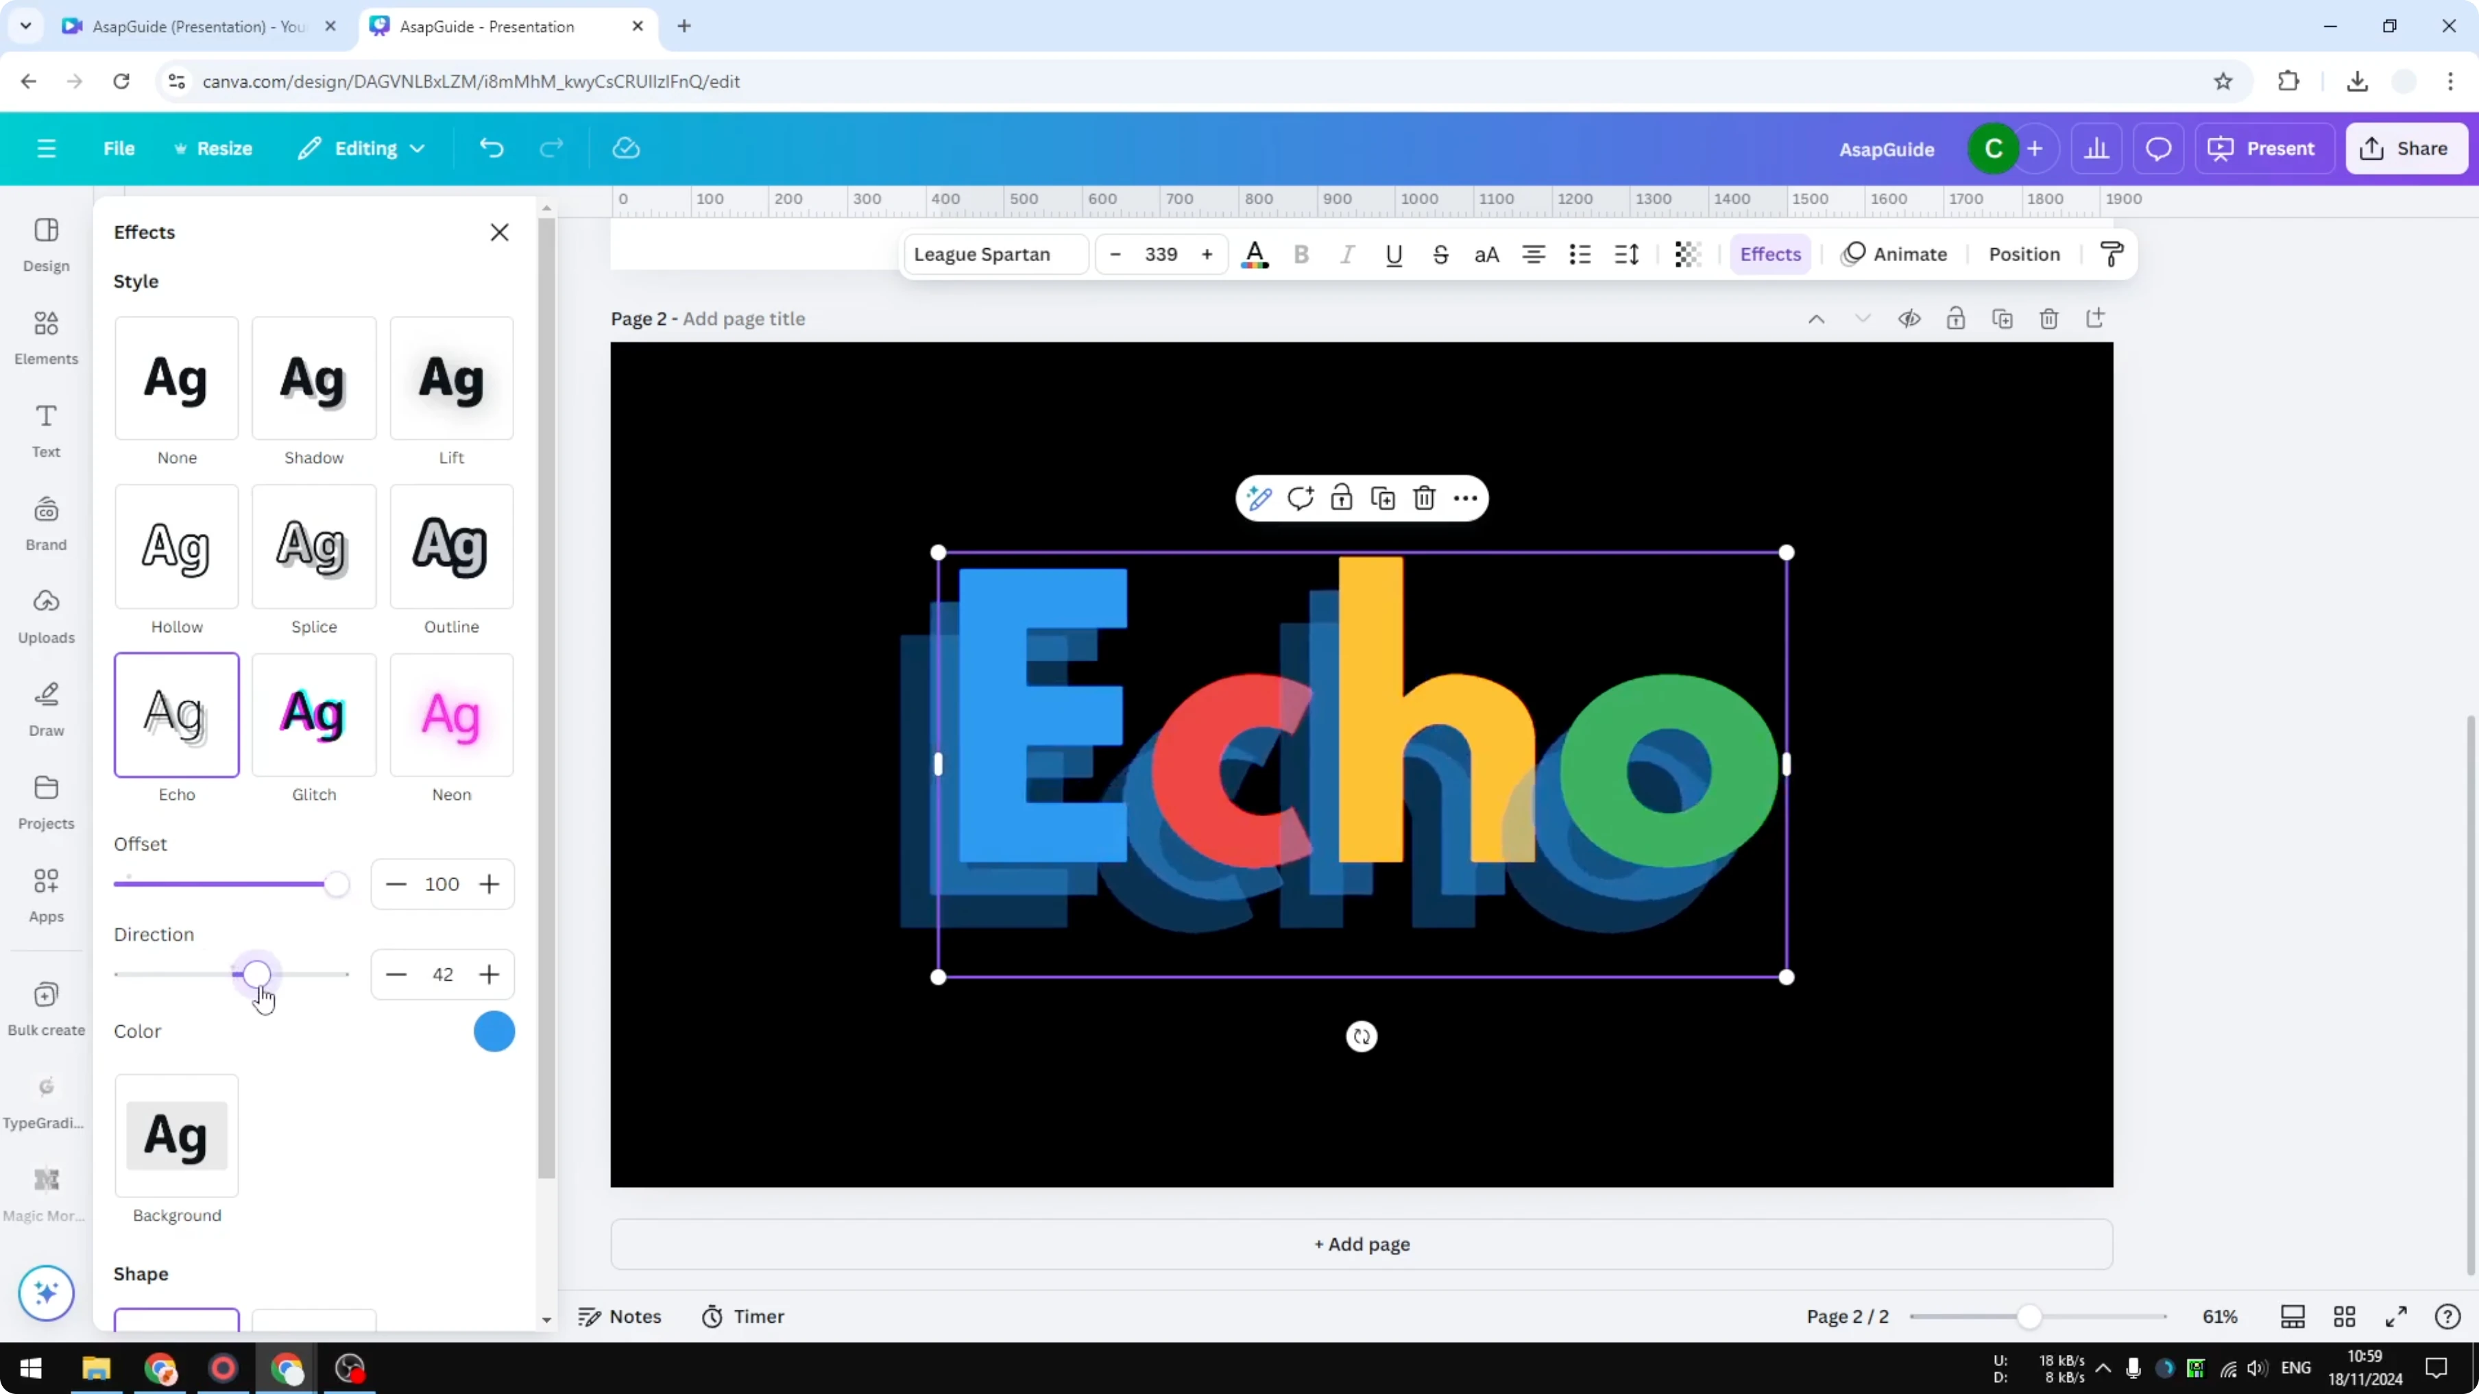Image resolution: width=2479 pixels, height=1394 pixels.
Task: Duplicate the selected element via toolbar
Action: (x=1383, y=498)
